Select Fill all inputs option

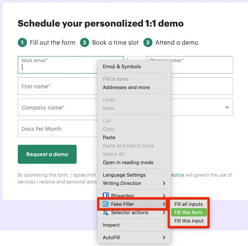(188, 204)
